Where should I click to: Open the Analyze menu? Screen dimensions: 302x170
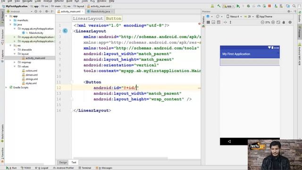48,1
